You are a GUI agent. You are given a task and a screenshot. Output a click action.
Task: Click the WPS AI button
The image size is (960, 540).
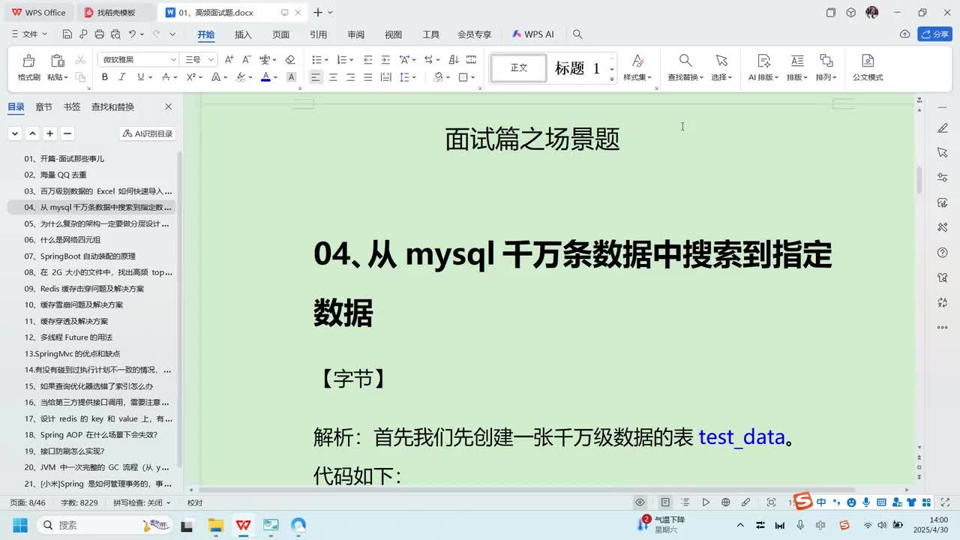pos(533,34)
